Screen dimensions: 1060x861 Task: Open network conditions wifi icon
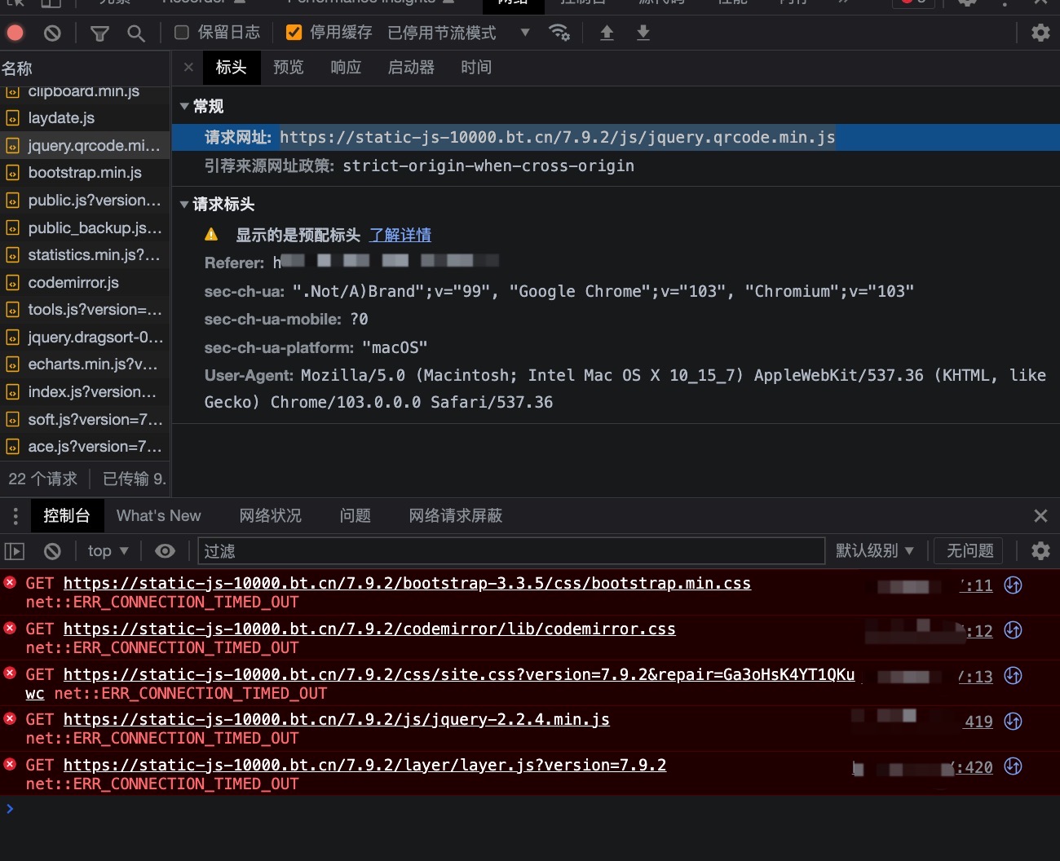[559, 33]
